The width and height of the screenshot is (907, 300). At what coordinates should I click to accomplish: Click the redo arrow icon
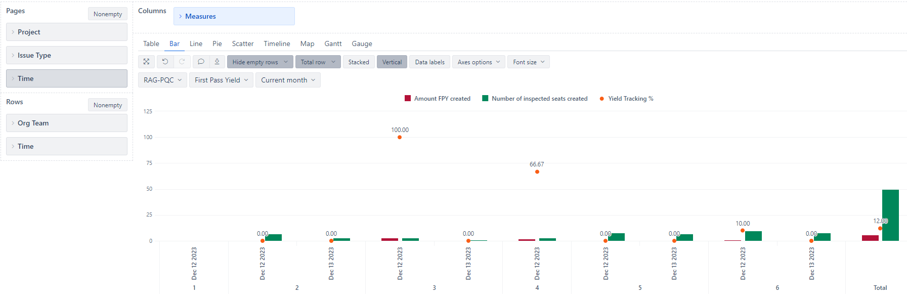[x=182, y=62]
